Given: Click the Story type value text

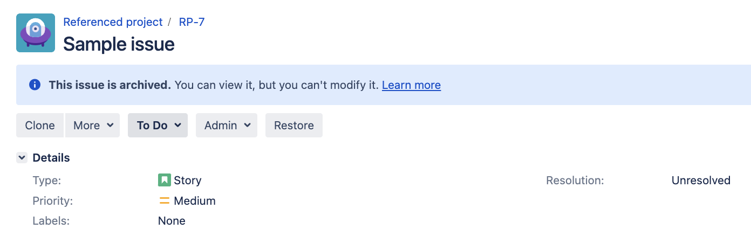Looking at the screenshot, I should (187, 180).
